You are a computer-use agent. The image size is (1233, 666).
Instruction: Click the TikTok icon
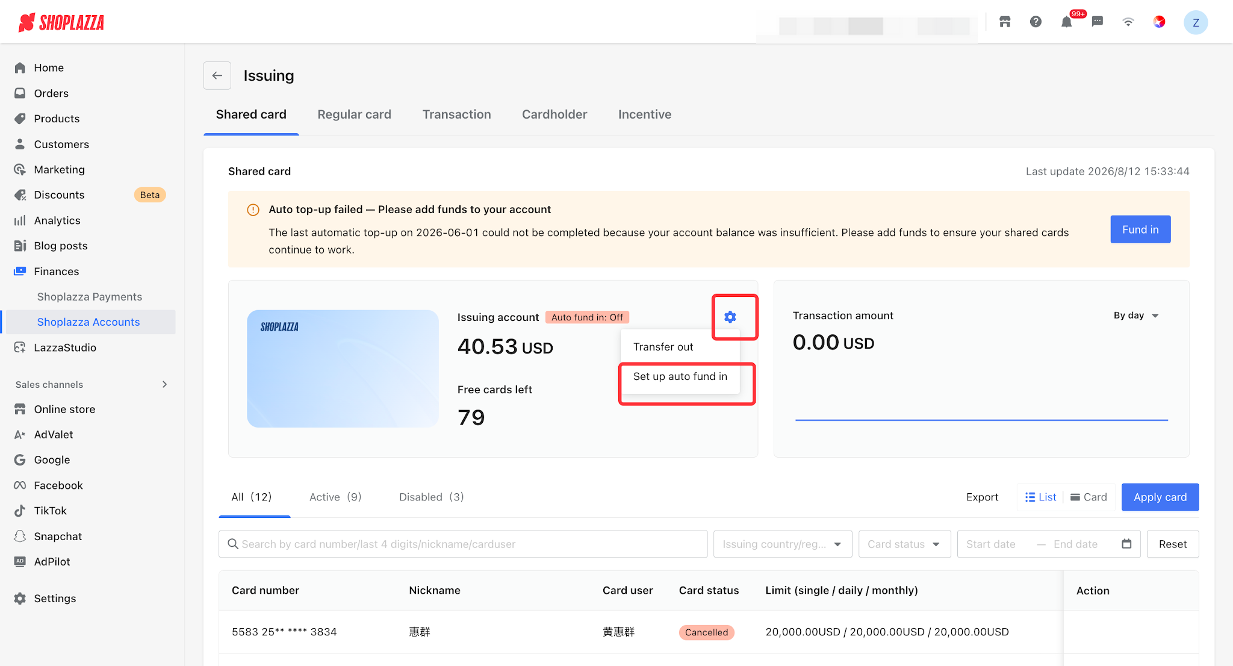pyautogui.click(x=20, y=511)
